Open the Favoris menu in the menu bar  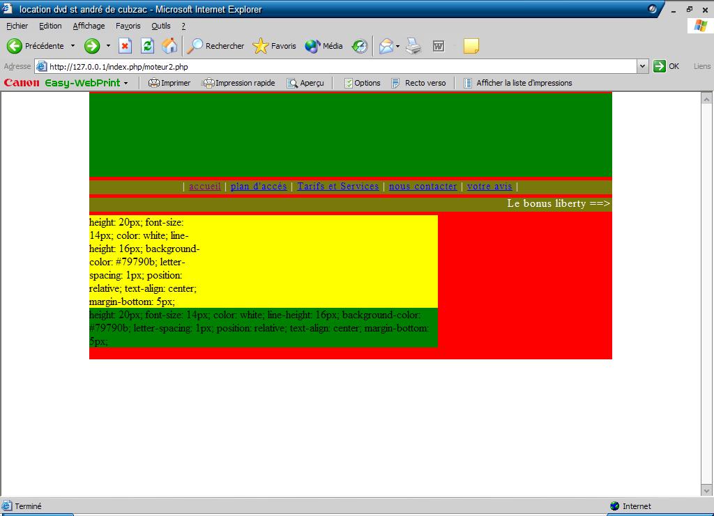pyautogui.click(x=128, y=26)
